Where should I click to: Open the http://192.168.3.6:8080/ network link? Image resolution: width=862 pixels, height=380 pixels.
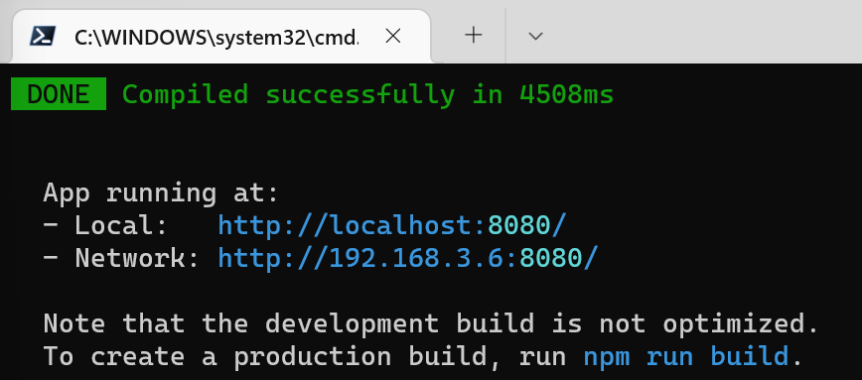[x=408, y=258]
